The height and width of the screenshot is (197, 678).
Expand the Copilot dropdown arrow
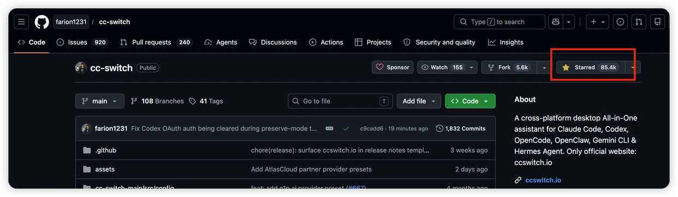tap(569, 22)
